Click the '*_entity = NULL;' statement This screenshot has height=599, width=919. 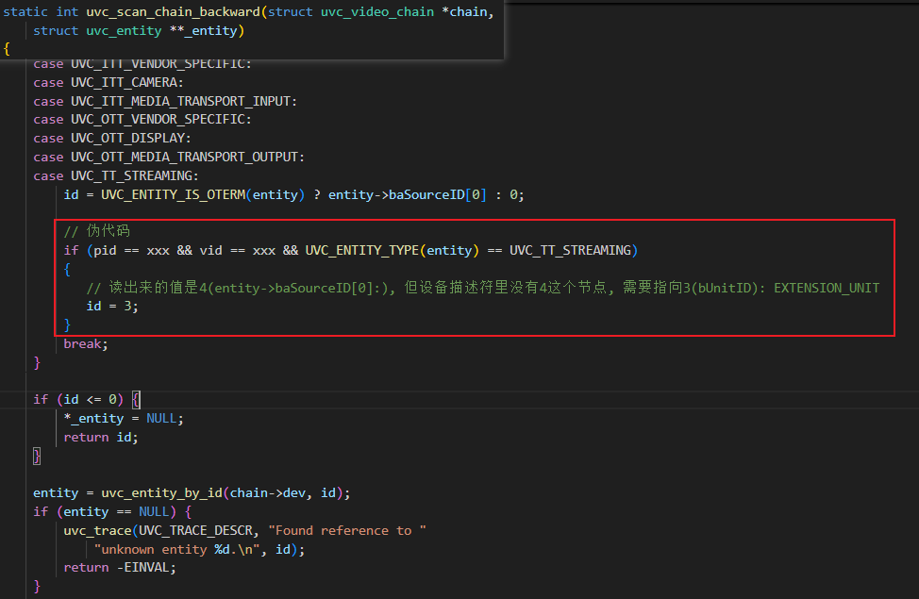(124, 418)
